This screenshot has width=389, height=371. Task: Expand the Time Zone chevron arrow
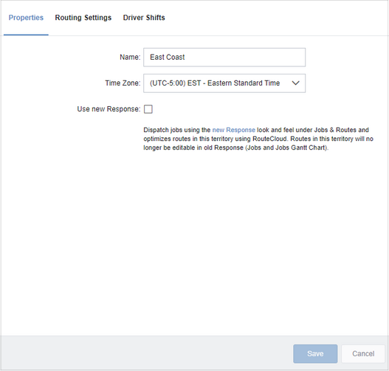click(x=295, y=83)
